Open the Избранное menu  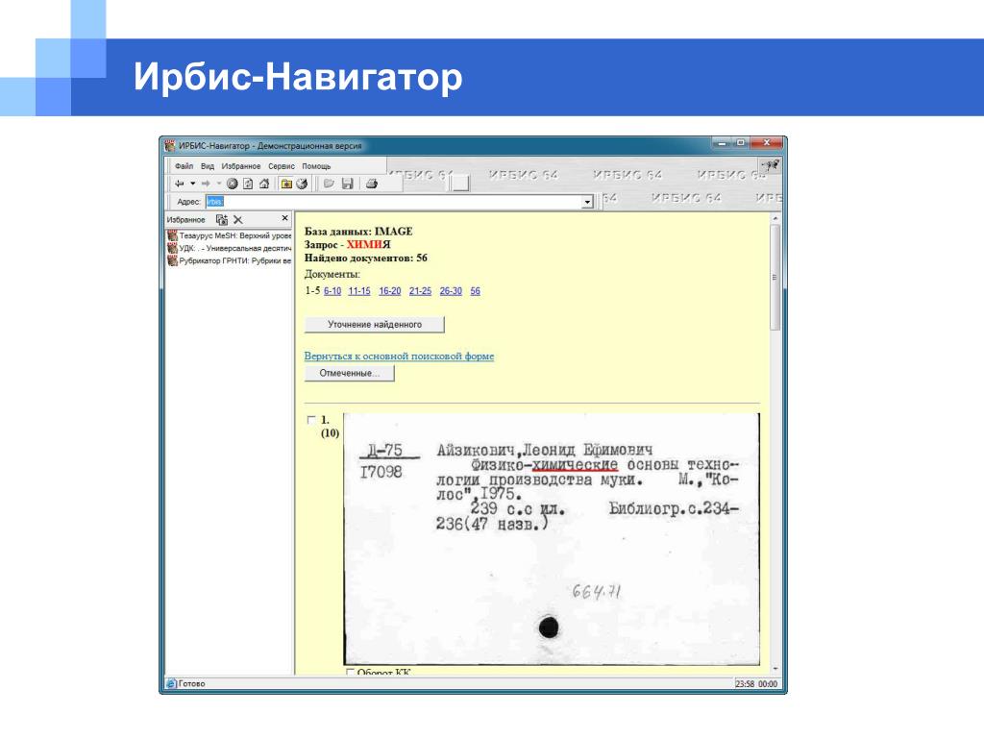tap(240, 166)
